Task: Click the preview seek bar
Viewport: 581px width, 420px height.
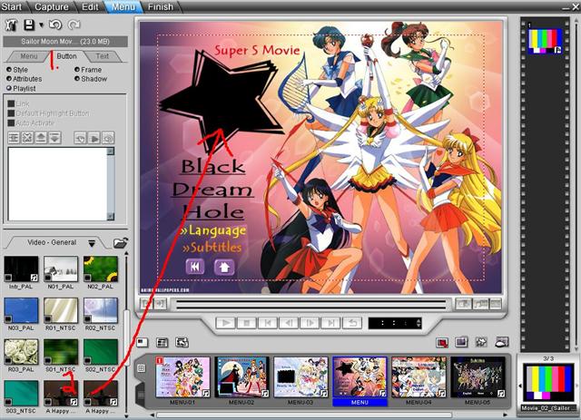Action: (x=311, y=305)
